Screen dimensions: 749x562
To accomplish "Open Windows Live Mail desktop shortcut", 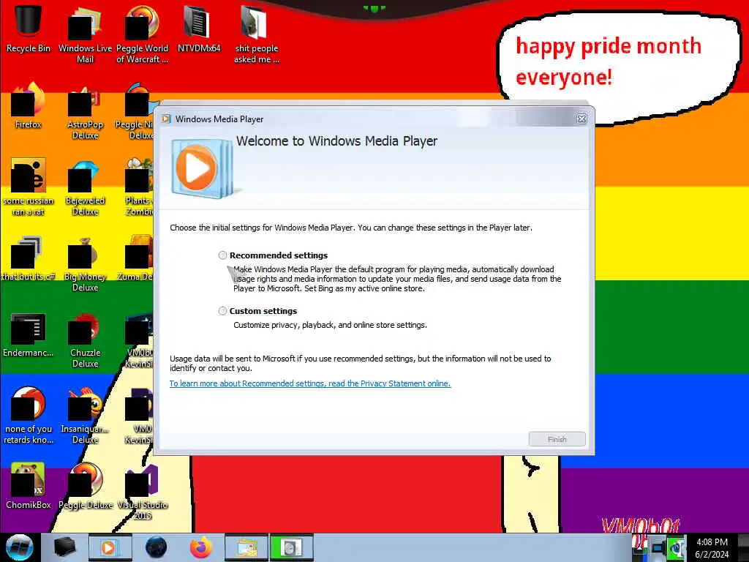I will point(85,34).
